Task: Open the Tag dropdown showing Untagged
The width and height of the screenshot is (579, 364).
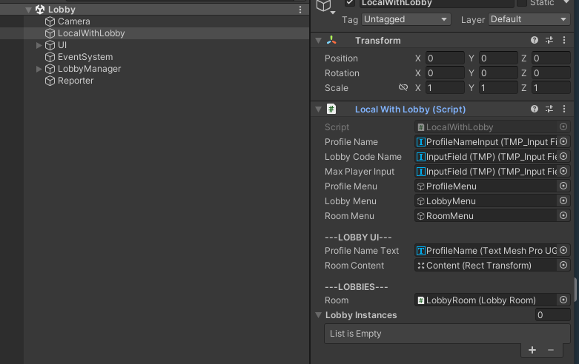Action: [x=406, y=20]
